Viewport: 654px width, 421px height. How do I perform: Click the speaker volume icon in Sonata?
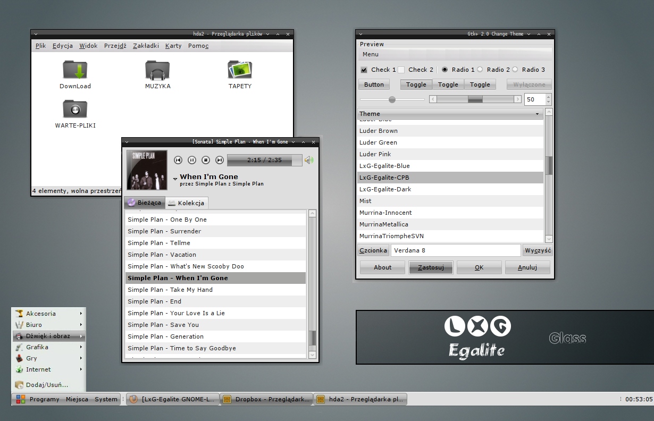pyautogui.click(x=309, y=160)
